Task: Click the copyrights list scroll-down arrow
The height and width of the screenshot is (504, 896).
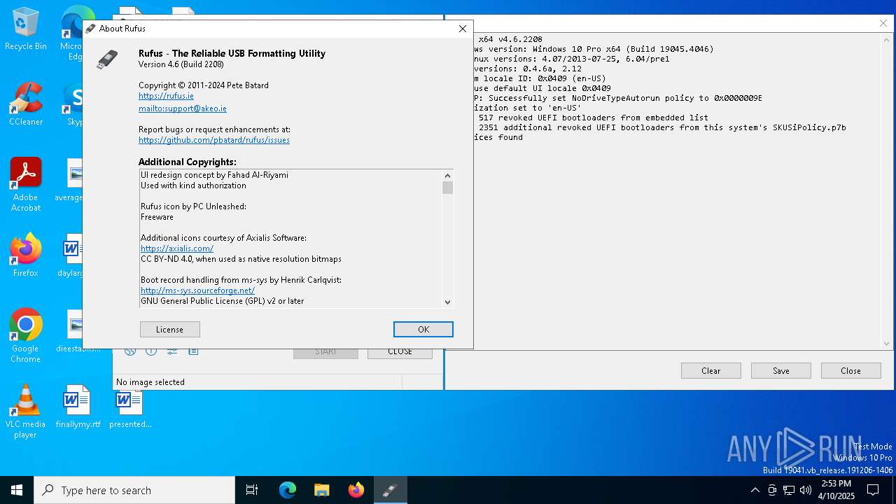Action: pos(448,302)
